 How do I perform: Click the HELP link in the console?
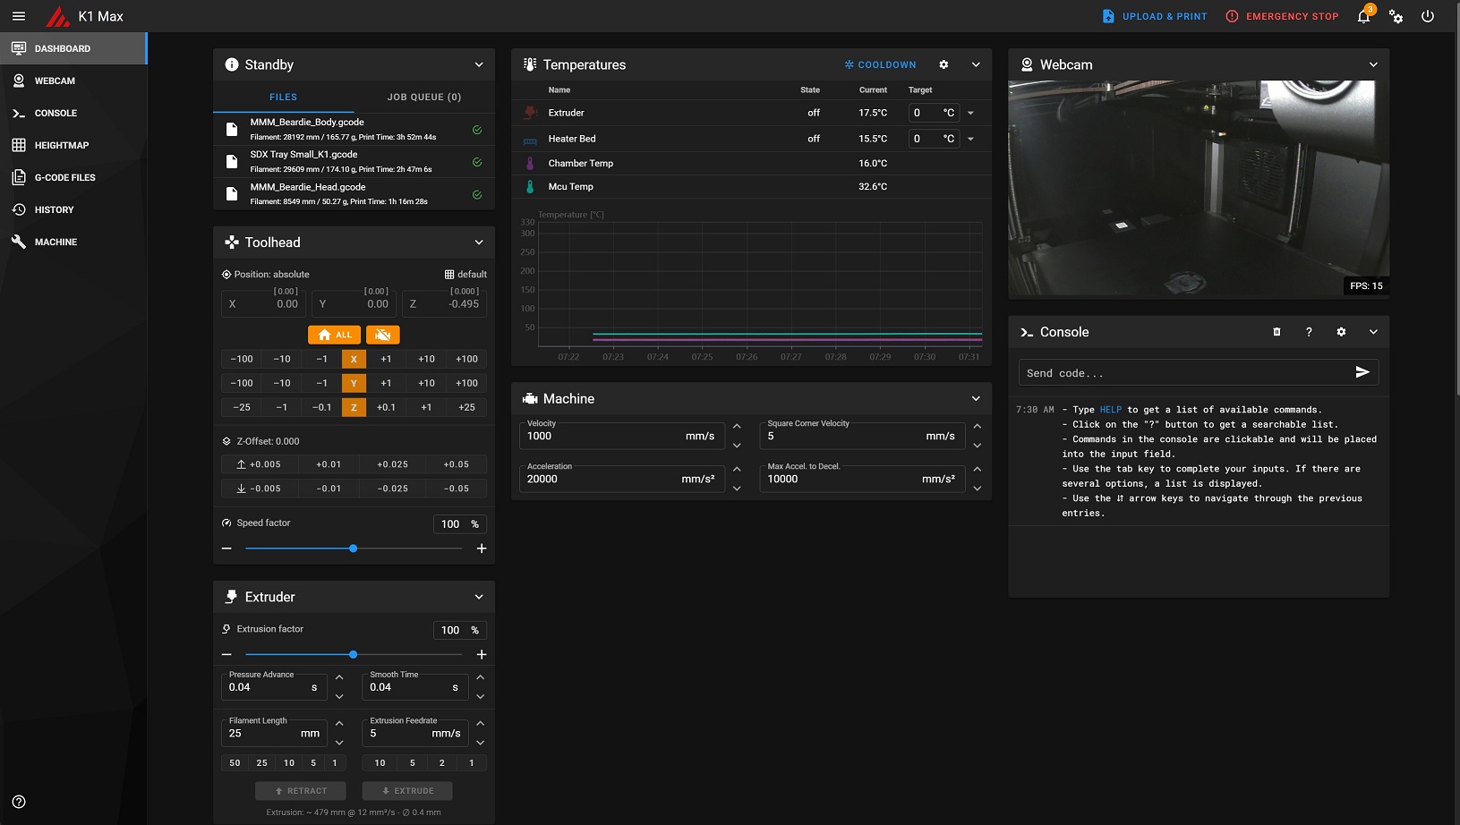[1110, 409]
